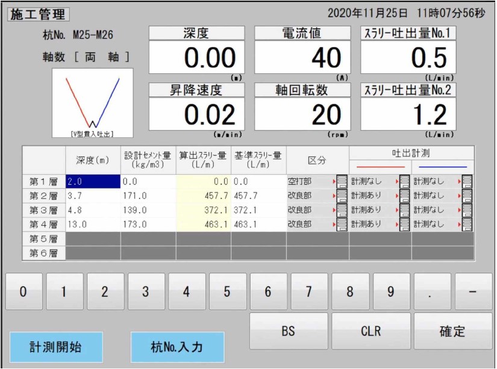The width and height of the screenshot is (497, 369).
Task: Open red-line 吐出計測 list icon in layer 4
Action: [x=404, y=225]
